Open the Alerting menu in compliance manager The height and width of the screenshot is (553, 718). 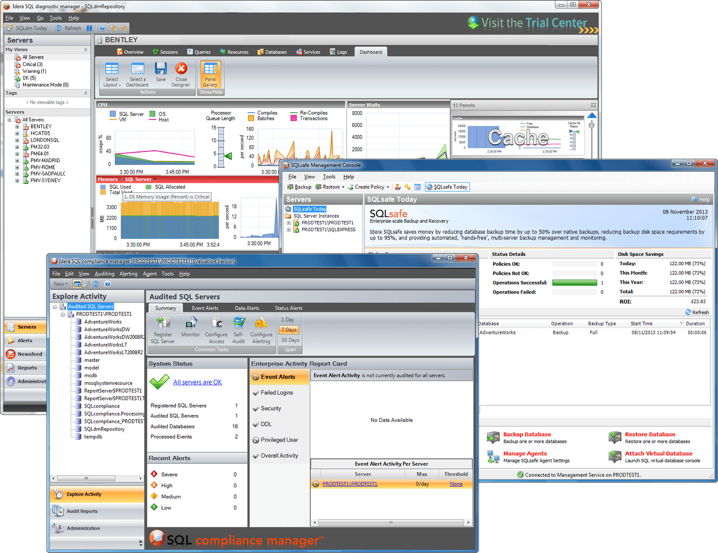pos(128,274)
